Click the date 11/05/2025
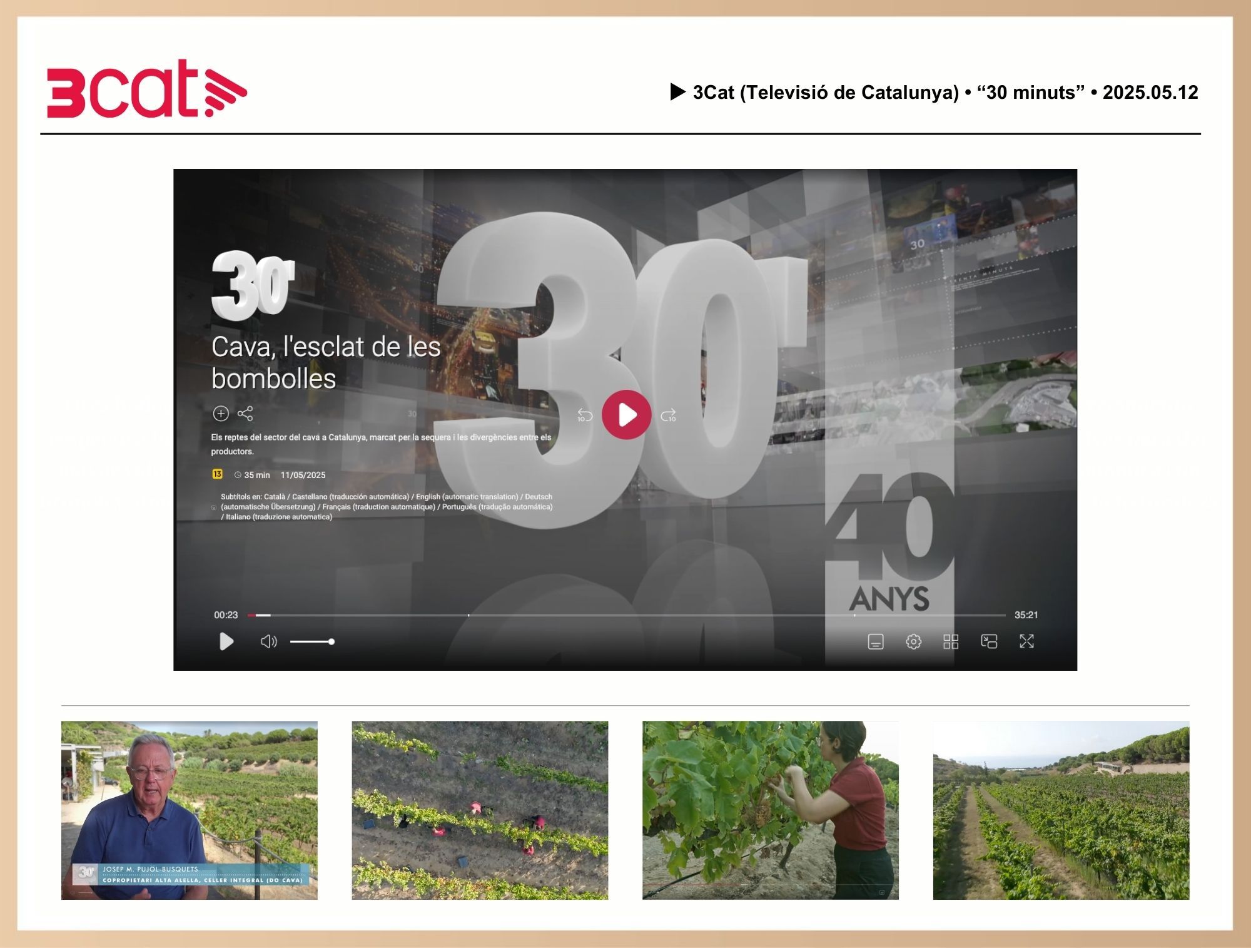1251x948 pixels. (303, 475)
